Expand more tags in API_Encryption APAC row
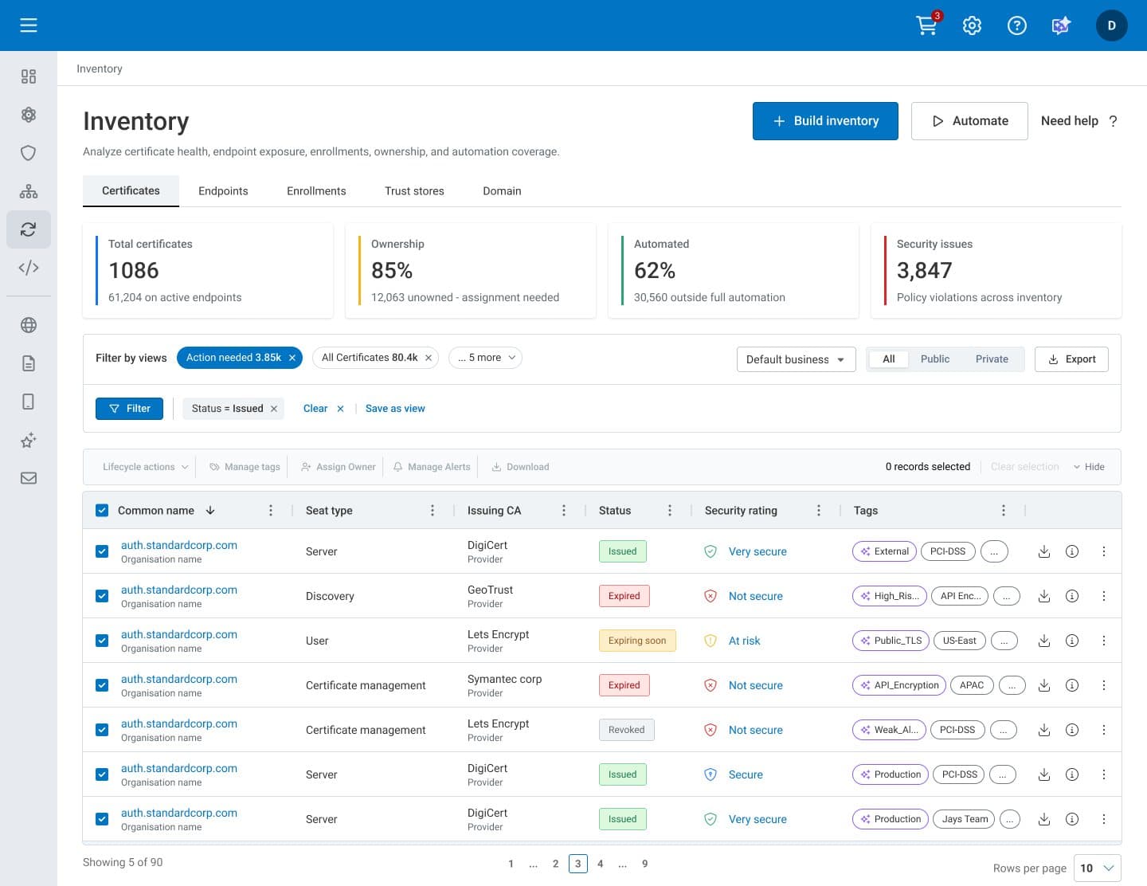 [1012, 685]
